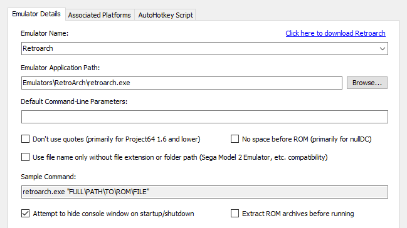Focus the Emulator Application Path field
The image size is (407, 228).
click(x=182, y=83)
